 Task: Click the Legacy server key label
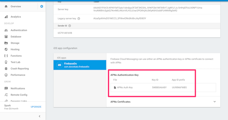[x=67, y=18]
